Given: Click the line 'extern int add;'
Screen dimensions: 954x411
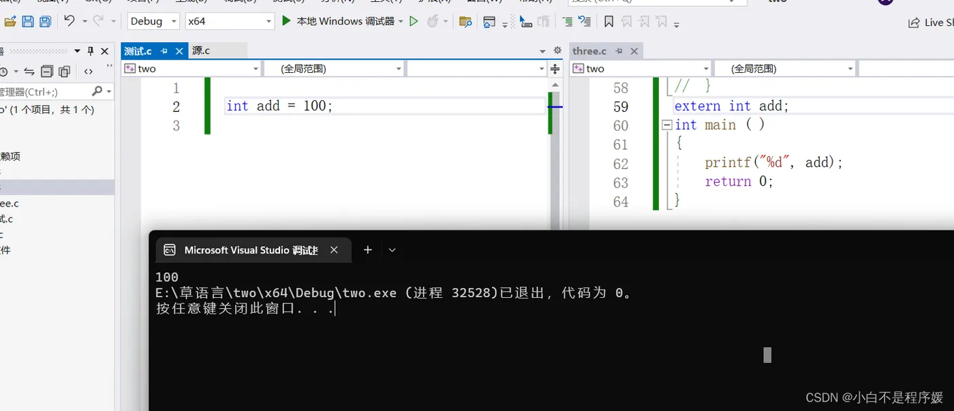Looking at the screenshot, I should [731, 106].
